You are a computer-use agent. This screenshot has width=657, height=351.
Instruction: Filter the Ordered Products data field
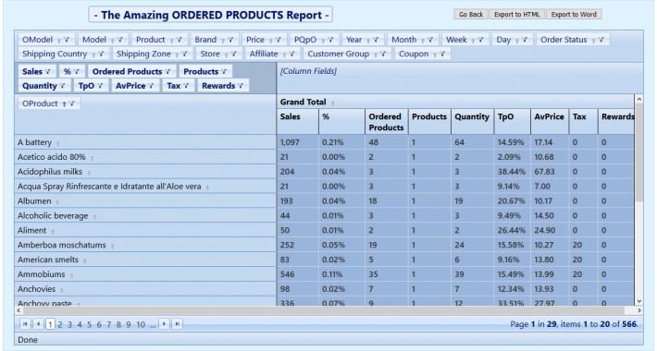click(167, 71)
